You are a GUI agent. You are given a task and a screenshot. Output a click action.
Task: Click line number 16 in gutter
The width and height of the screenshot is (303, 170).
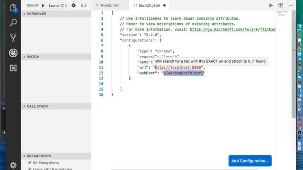tap(101, 94)
